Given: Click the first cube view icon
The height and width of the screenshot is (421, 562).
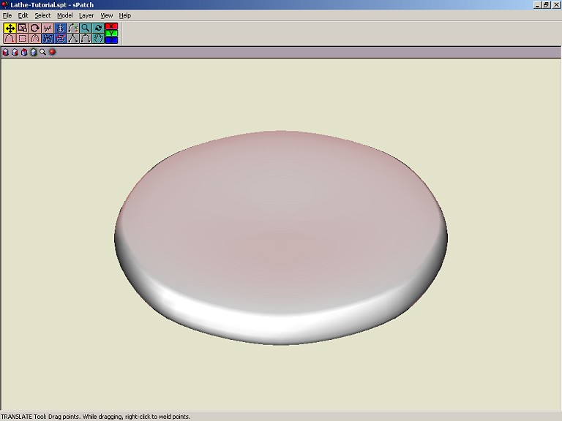Looking at the screenshot, I should (5, 53).
